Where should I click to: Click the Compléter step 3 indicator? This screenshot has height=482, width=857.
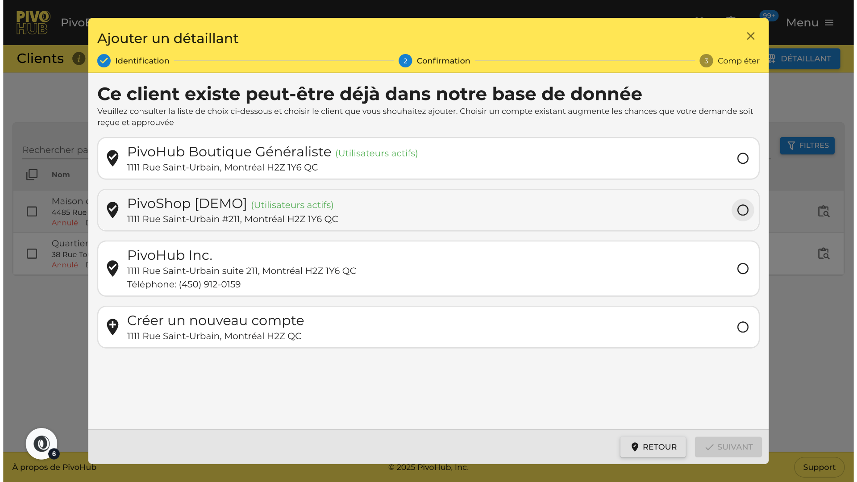[706, 61]
